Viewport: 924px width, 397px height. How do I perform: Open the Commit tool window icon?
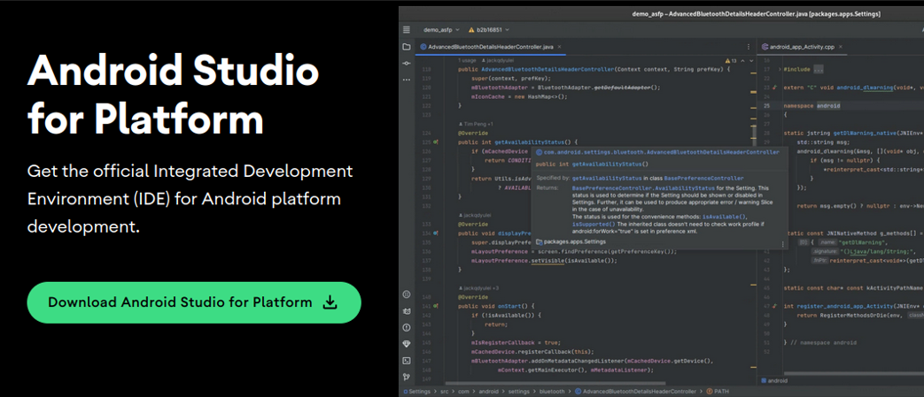pos(407,63)
